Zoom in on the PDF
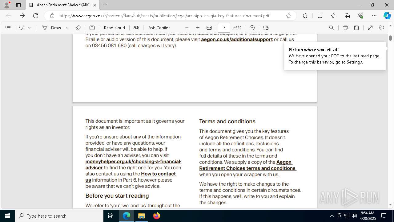The image size is (394, 222). pos(198,28)
